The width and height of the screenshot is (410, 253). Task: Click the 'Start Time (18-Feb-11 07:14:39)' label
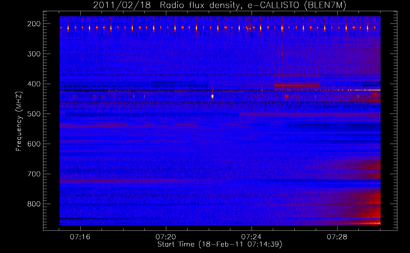(220, 244)
